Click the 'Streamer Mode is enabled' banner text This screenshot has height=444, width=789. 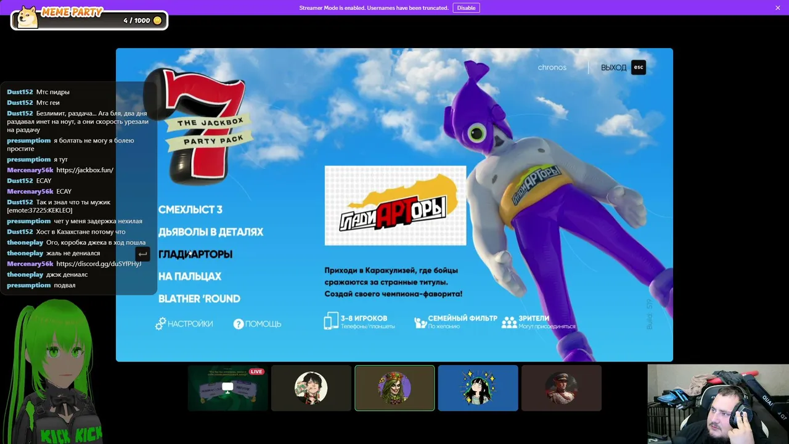(x=374, y=8)
